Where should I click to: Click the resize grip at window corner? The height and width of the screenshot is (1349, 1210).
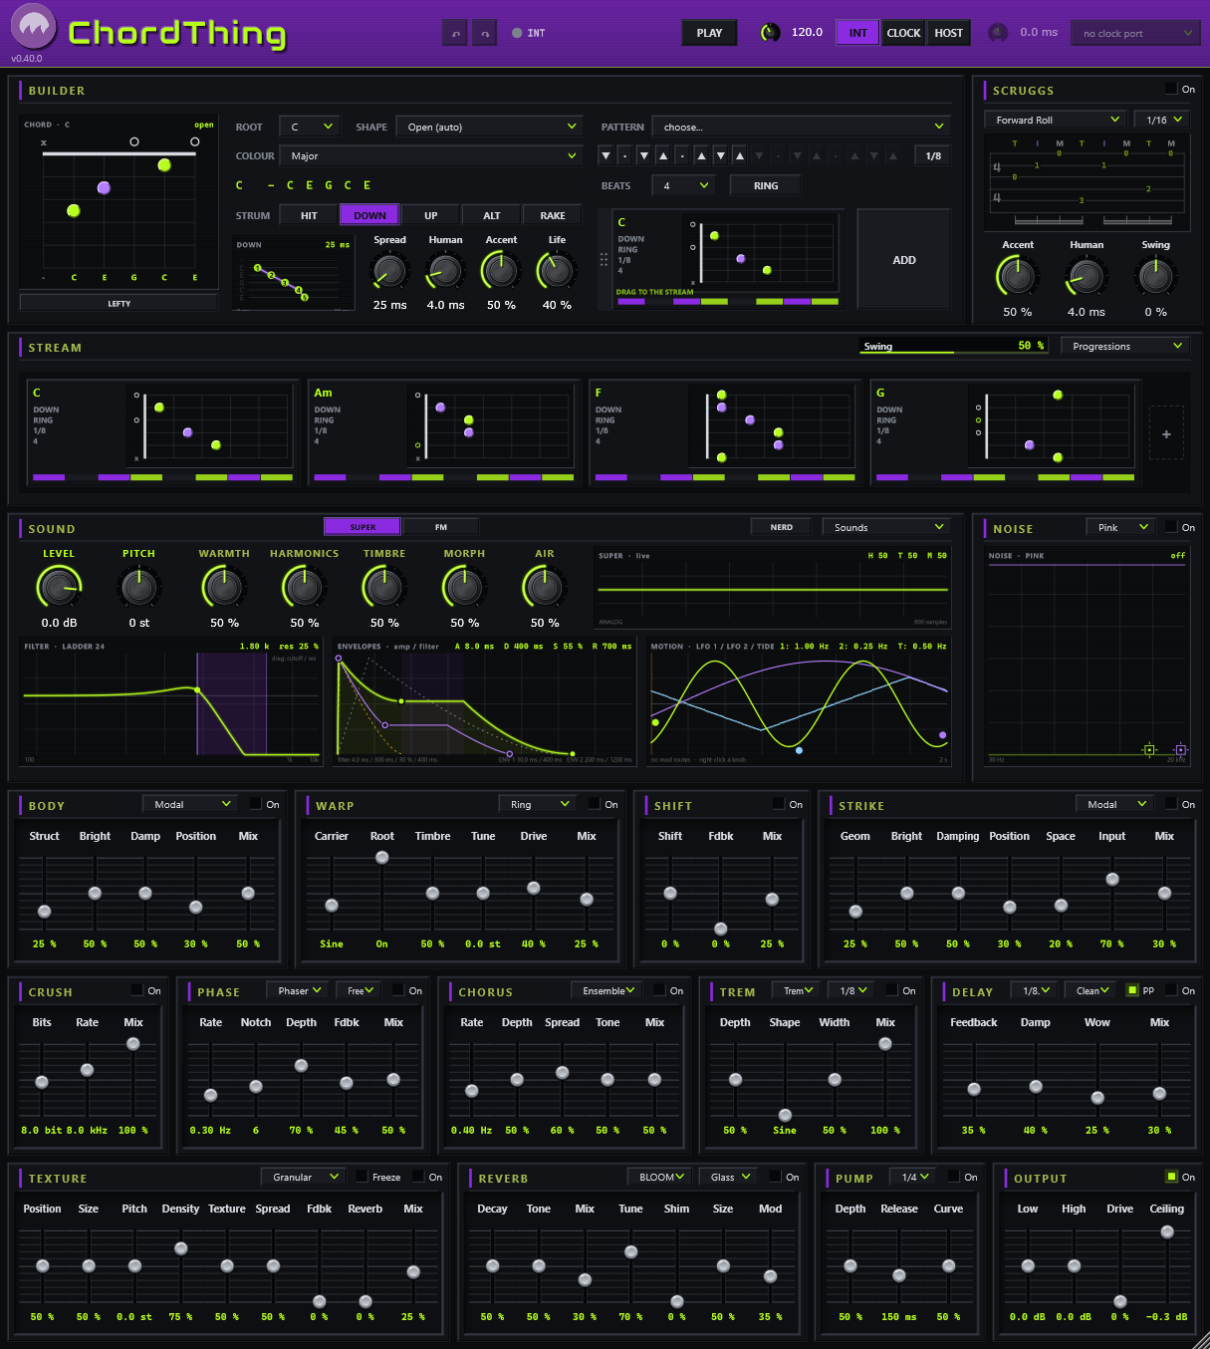[x=1199, y=1339]
